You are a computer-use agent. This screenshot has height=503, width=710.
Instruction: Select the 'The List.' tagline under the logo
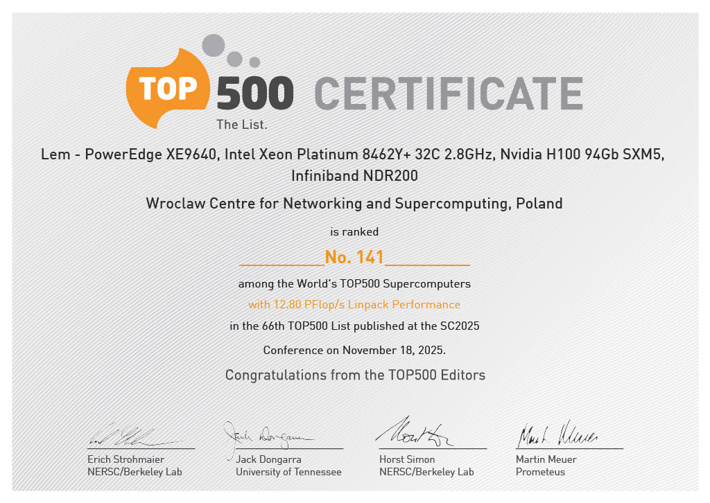(242, 125)
